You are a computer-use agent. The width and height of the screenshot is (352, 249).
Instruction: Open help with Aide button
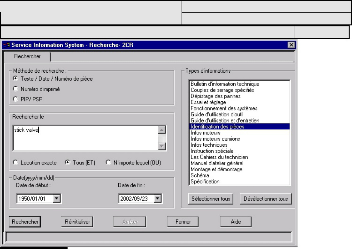(236, 222)
